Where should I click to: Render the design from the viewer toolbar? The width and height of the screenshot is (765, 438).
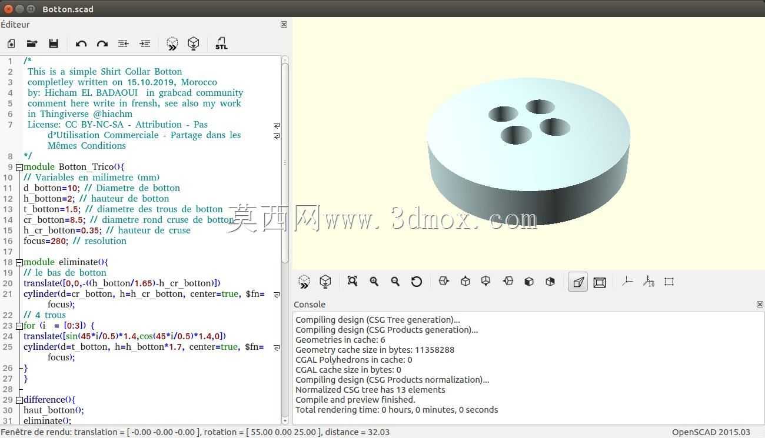[325, 282]
